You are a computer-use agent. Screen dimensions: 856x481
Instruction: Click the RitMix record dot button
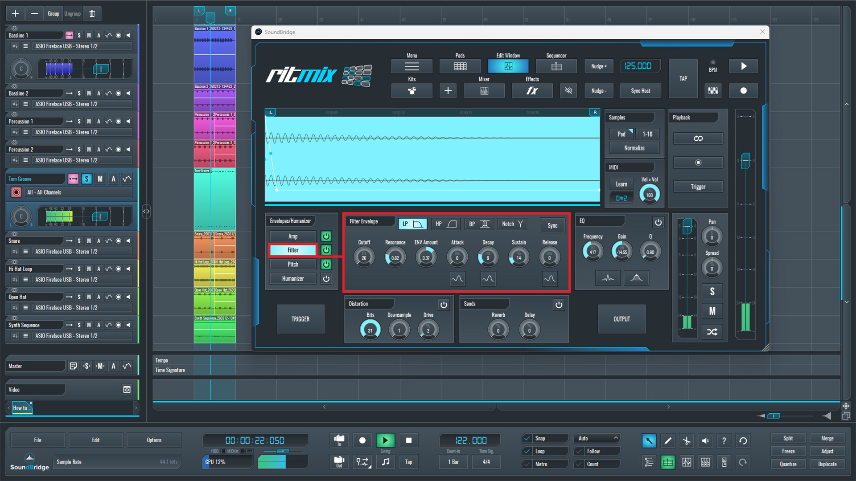[x=743, y=91]
